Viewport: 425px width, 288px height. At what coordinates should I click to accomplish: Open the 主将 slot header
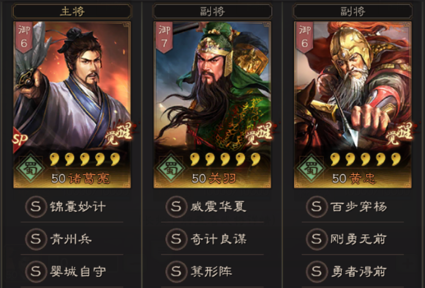click(x=72, y=12)
